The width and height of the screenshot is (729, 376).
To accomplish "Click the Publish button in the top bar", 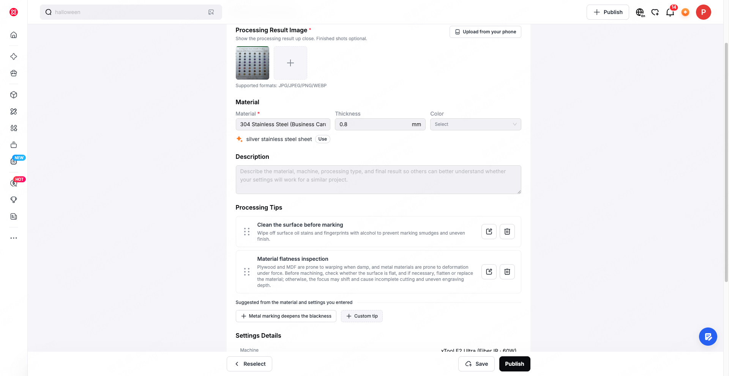I will pyautogui.click(x=607, y=12).
